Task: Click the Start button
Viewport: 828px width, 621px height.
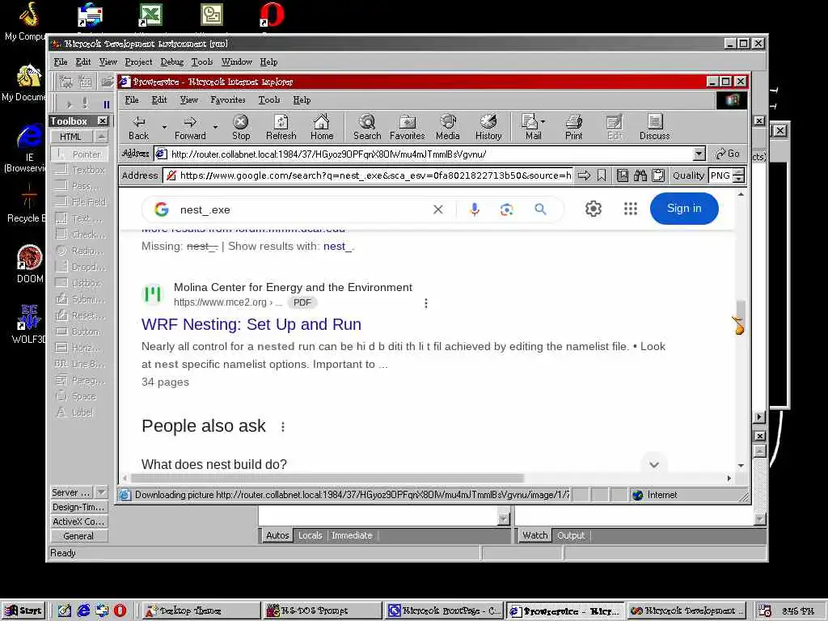Action: point(23,610)
